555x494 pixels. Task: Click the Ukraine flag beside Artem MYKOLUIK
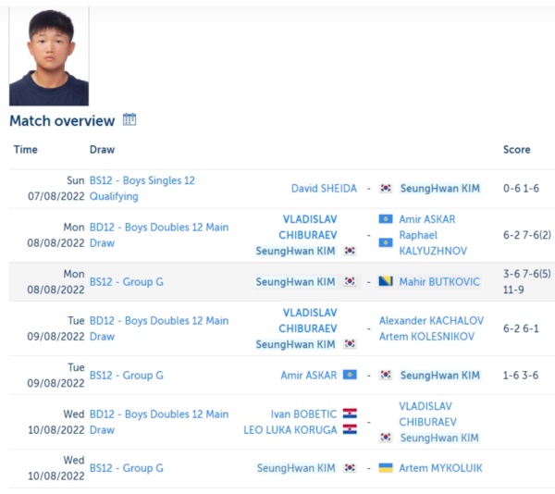[386, 468]
